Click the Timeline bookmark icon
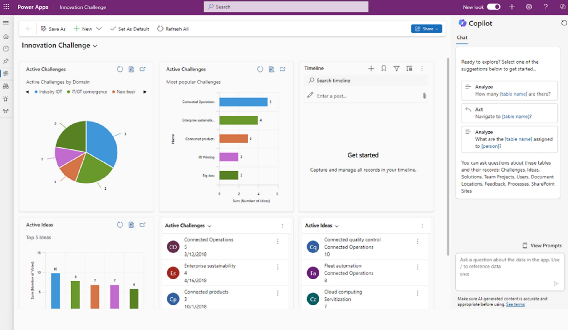 coord(384,69)
